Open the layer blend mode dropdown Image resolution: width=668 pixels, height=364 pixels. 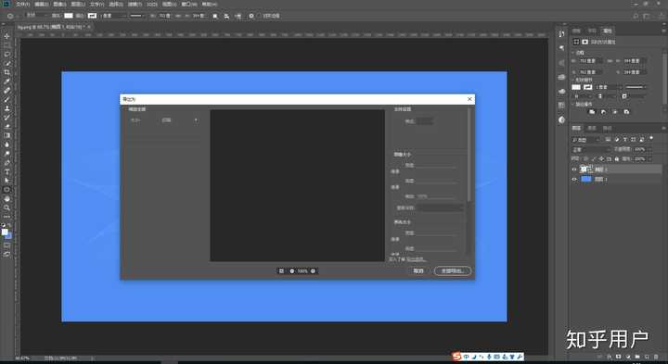pos(591,150)
